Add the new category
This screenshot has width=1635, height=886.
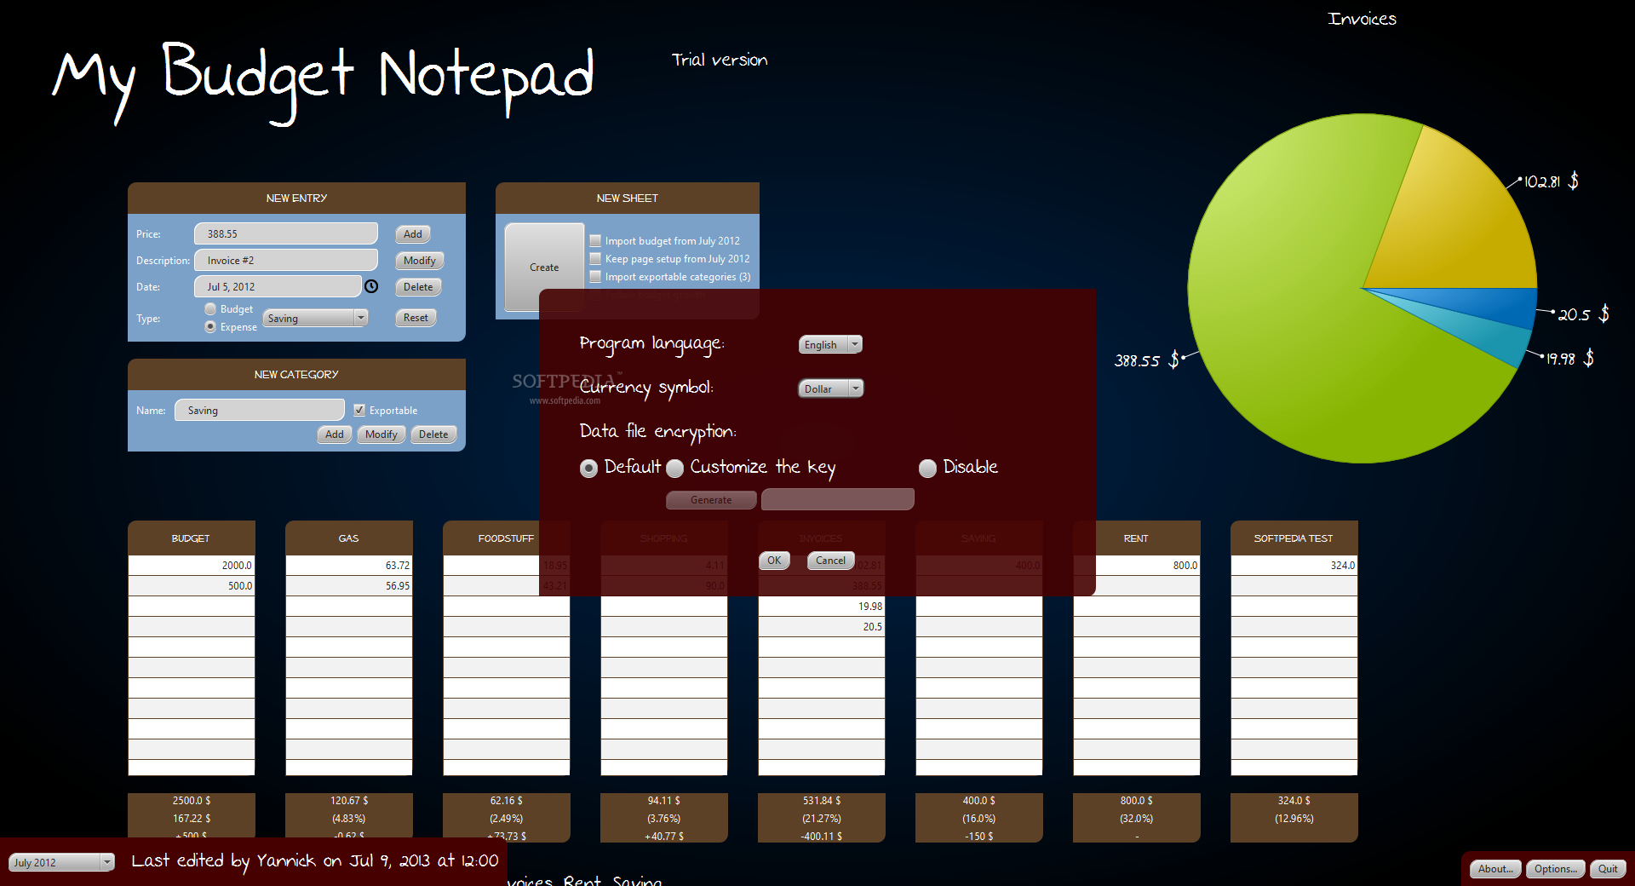coord(335,434)
